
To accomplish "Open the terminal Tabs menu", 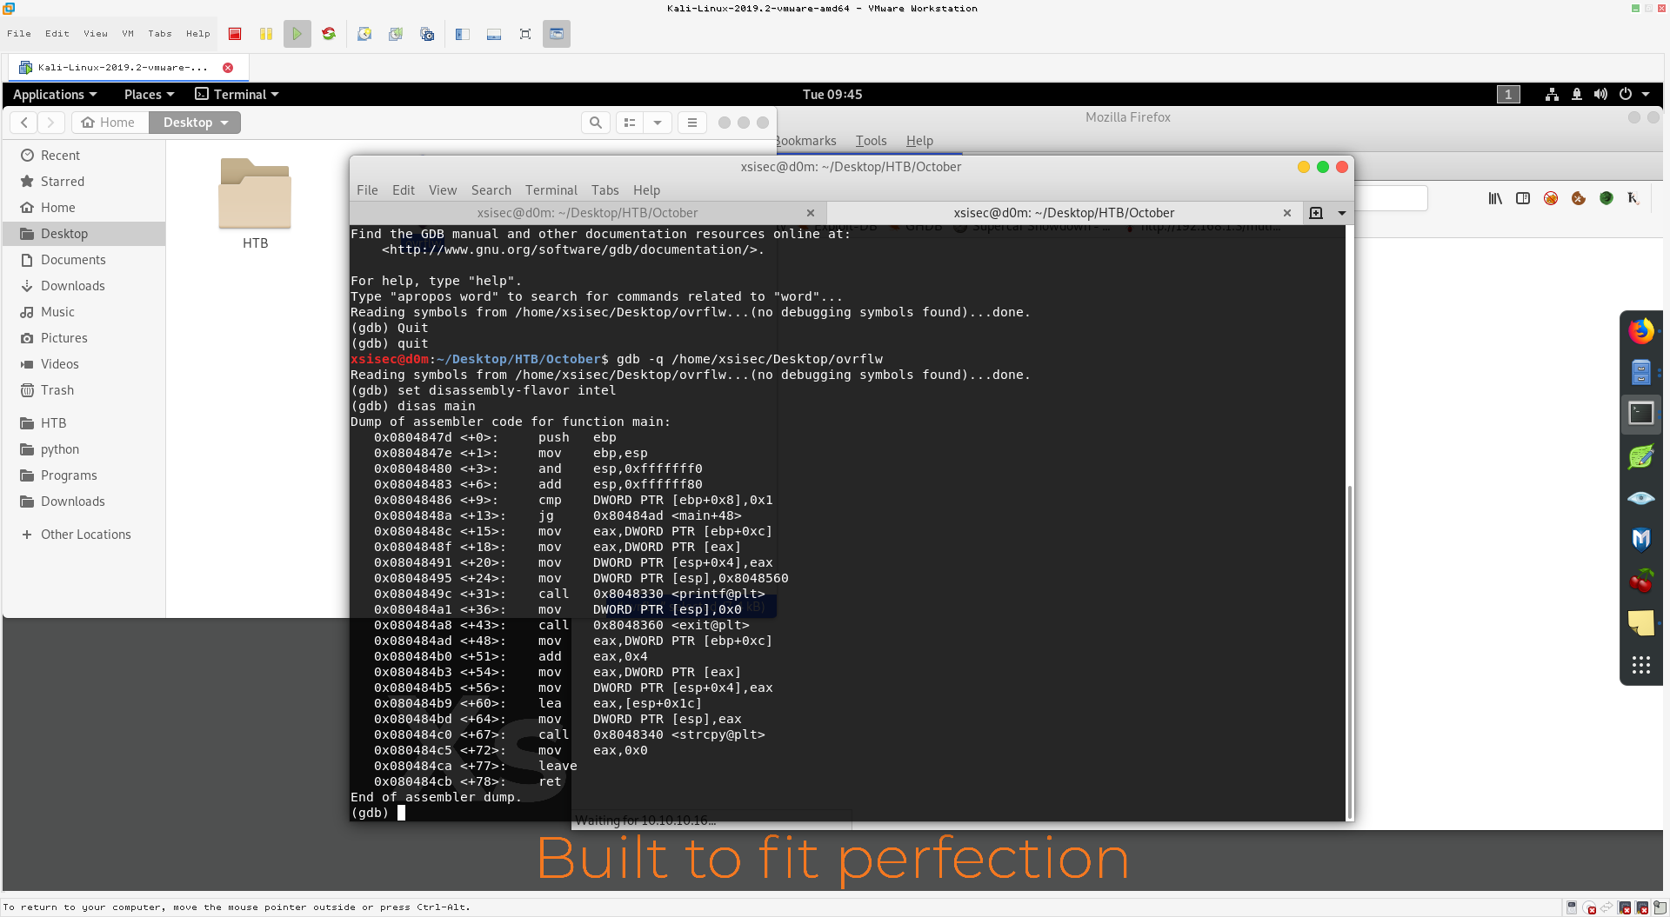I will (605, 190).
